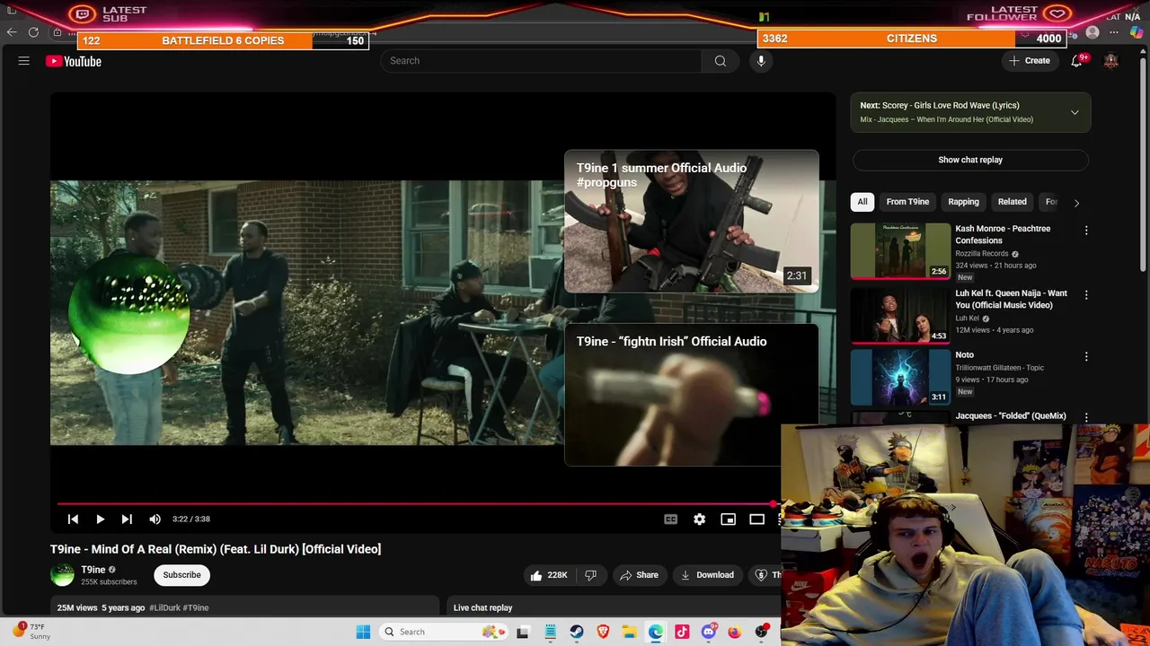
Task: Open the player settings gear
Action: point(699,519)
